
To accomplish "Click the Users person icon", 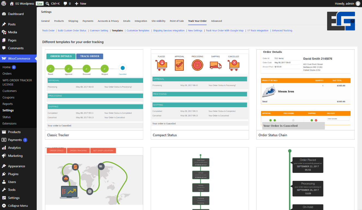I will point(4,182).
